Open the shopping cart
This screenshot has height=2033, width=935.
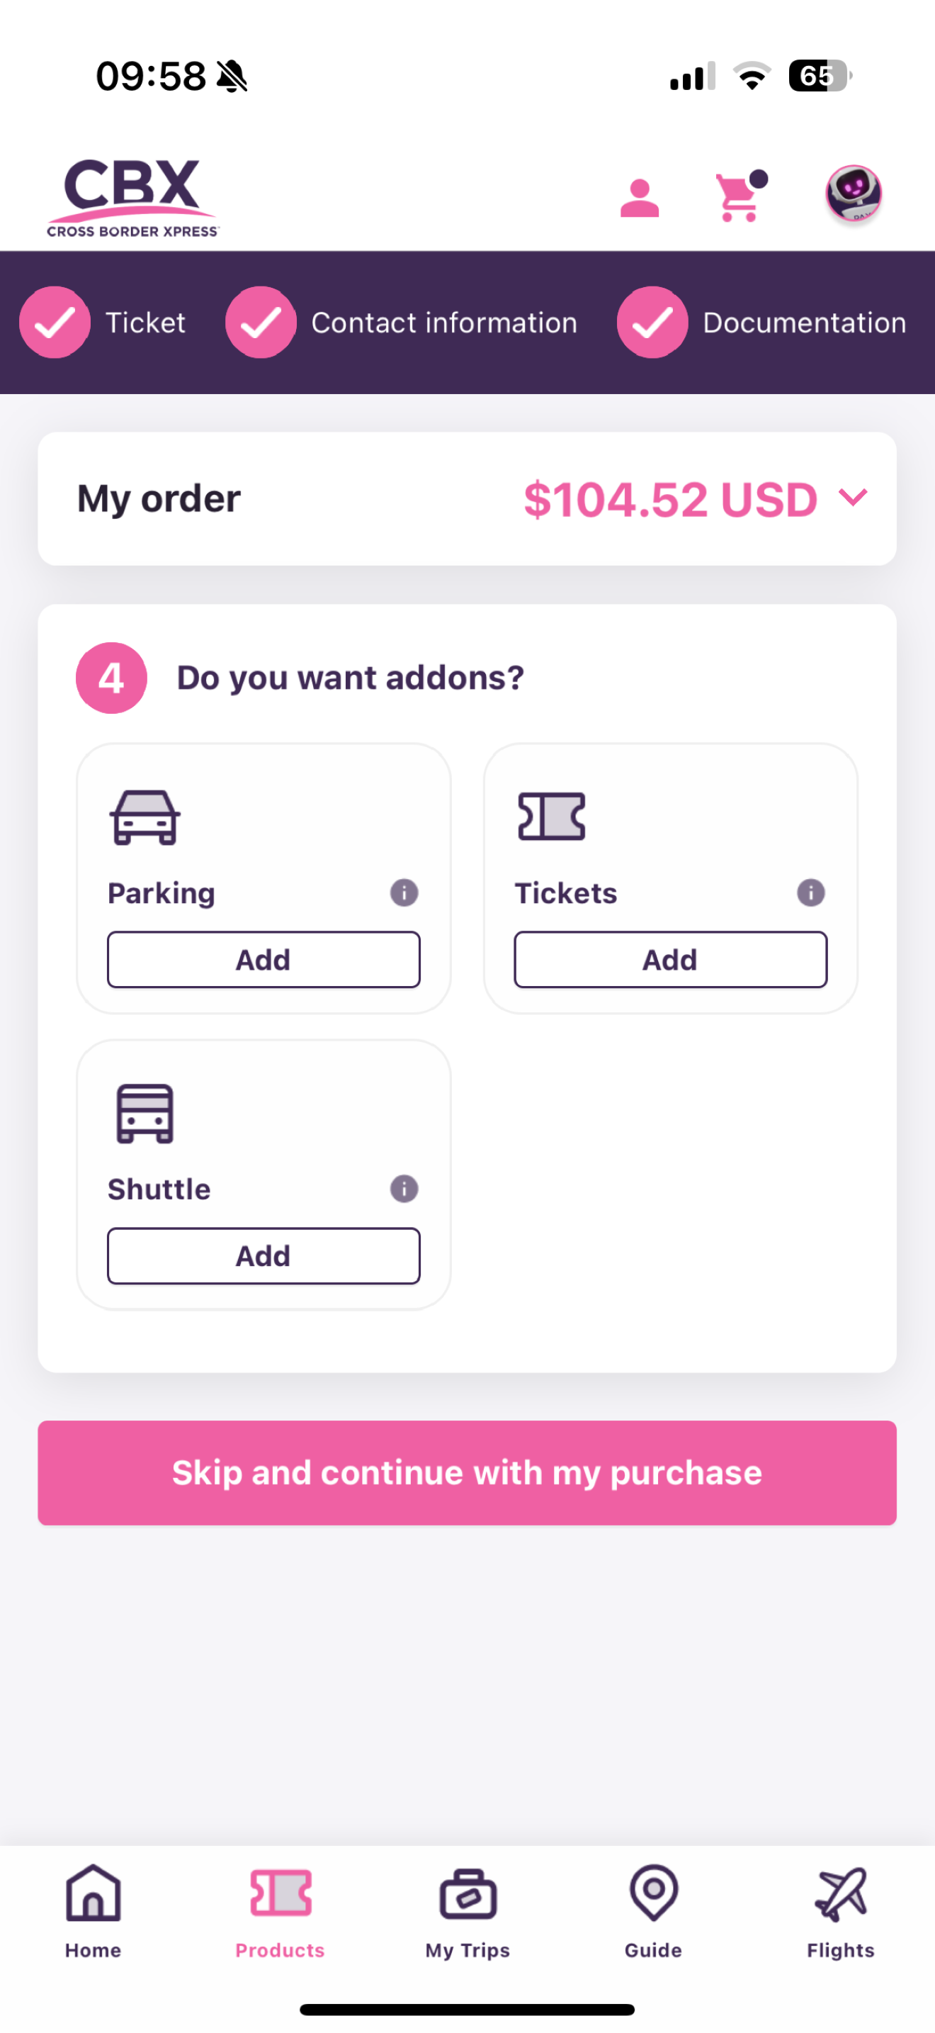pos(739,196)
